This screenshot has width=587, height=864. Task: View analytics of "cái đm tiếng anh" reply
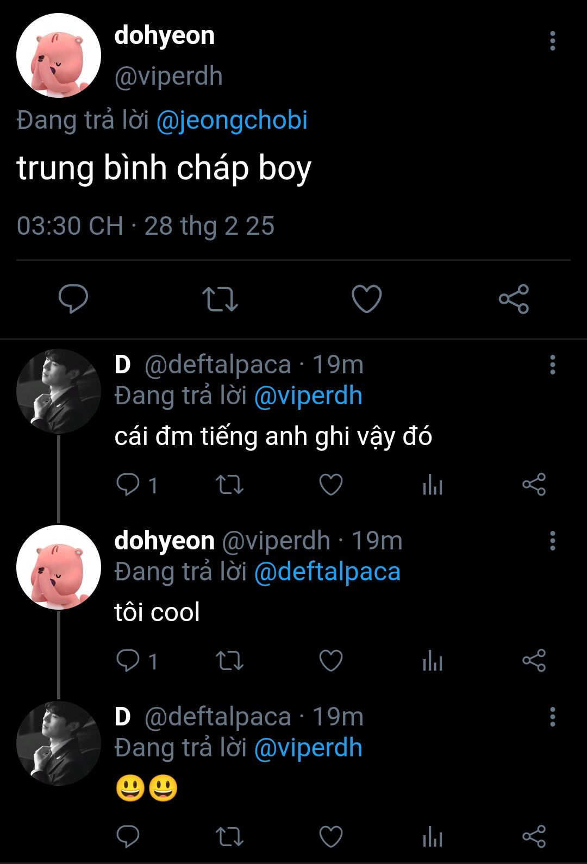point(433,484)
